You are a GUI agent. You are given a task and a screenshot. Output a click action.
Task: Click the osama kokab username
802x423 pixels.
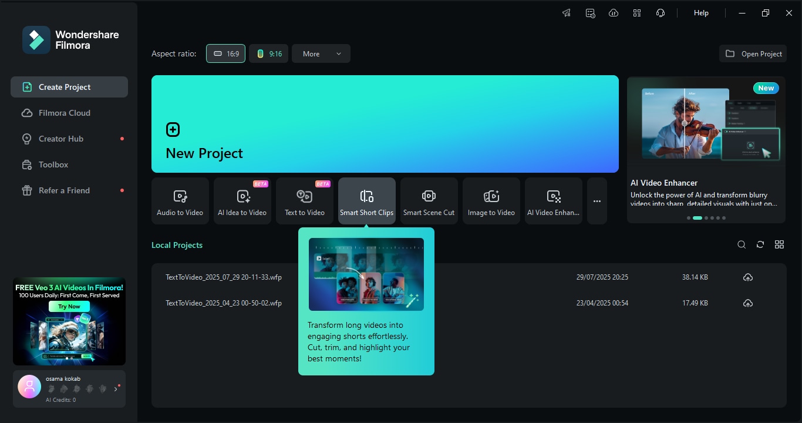(x=63, y=379)
